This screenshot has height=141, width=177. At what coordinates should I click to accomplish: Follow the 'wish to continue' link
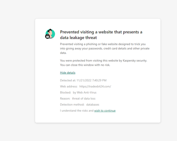click(x=105, y=111)
